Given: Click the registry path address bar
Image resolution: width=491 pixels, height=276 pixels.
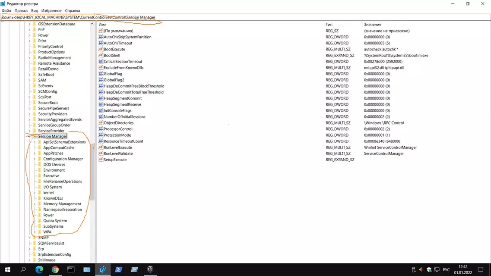Looking at the screenshot, I should coord(245,18).
